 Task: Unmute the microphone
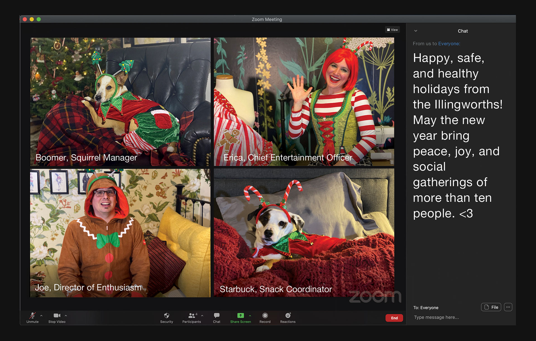[32, 316]
